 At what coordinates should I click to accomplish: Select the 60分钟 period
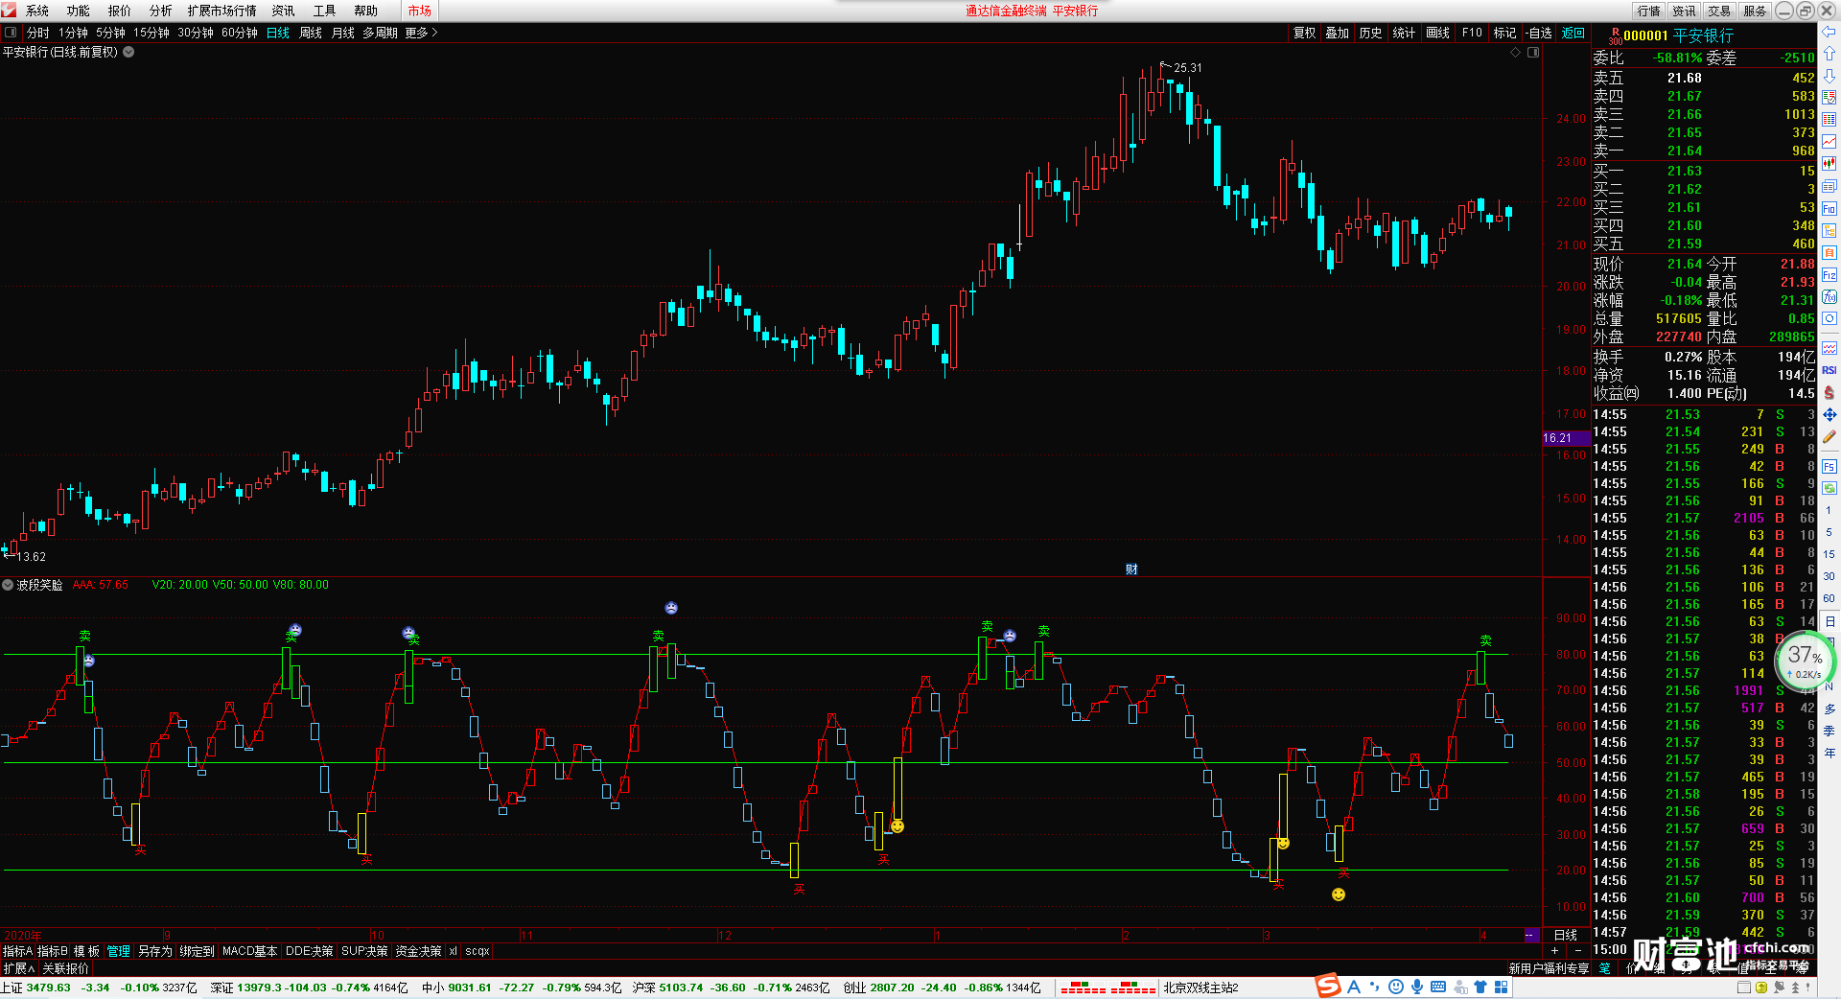pos(240,33)
